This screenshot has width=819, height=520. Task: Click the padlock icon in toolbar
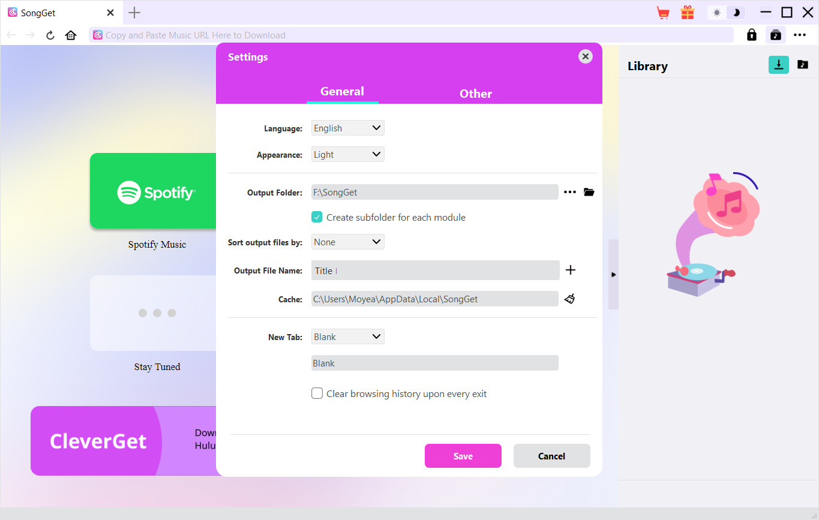[x=751, y=35]
